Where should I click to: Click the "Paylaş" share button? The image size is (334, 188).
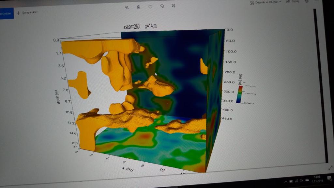click(x=293, y=2)
